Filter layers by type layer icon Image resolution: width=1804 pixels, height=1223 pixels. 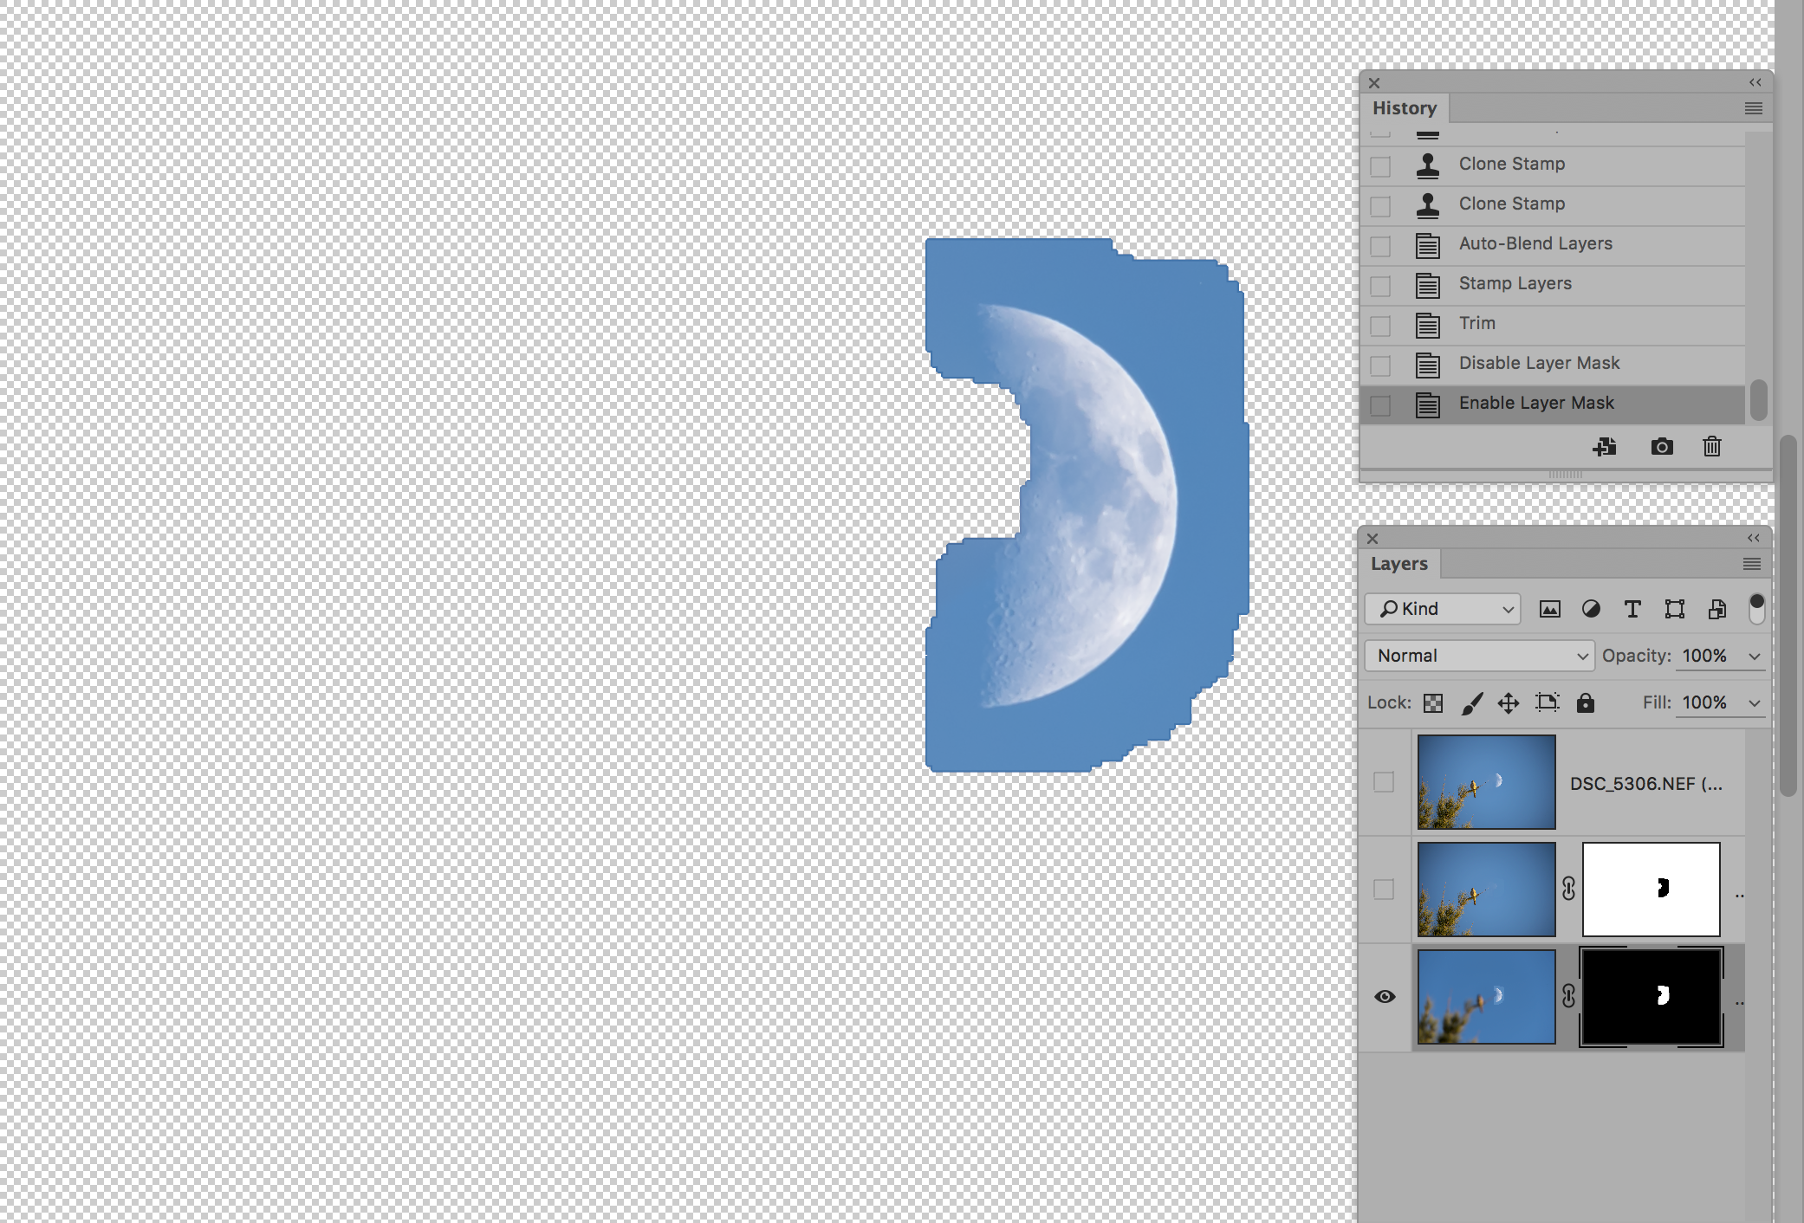(x=1632, y=609)
